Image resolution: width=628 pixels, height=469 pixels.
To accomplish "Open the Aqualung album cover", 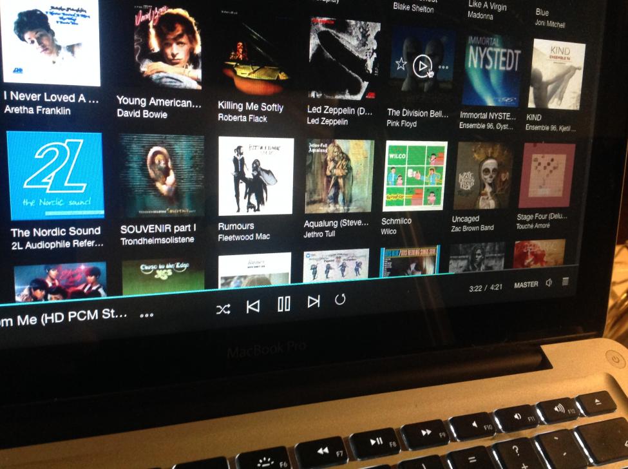I will pos(339,177).
